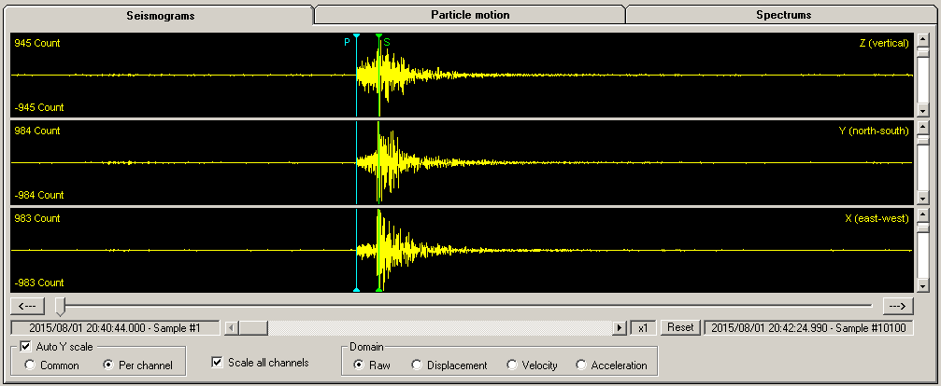This screenshot has height=386, width=941.
Task: Click the X (east-west) channel label
Action: point(877,218)
